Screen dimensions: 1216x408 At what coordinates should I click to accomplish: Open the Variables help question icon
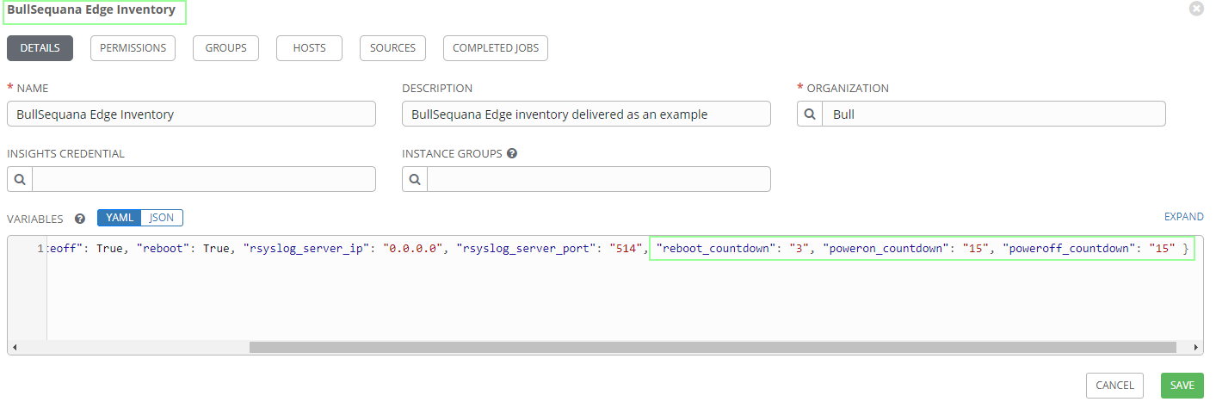[80, 219]
